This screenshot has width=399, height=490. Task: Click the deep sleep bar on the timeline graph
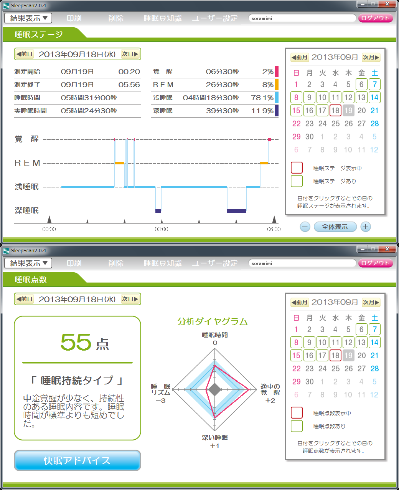[236, 211]
